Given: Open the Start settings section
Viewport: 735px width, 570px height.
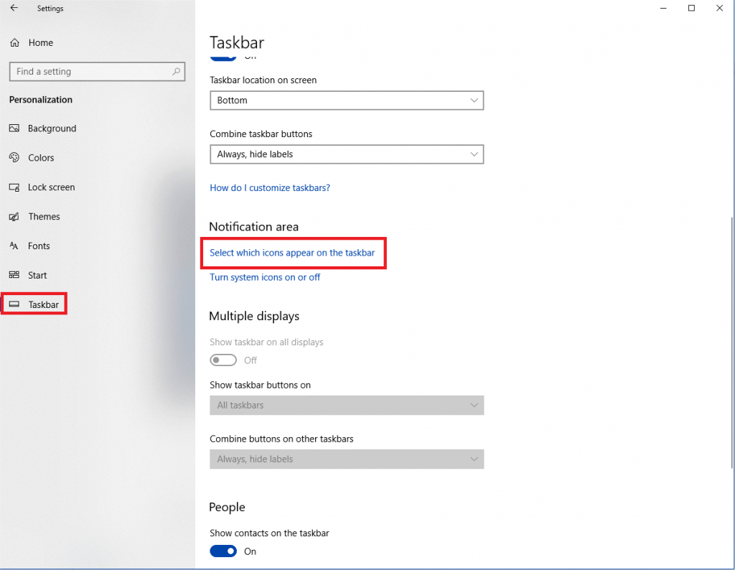Looking at the screenshot, I should pyautogui.click(x=37, y=275).
